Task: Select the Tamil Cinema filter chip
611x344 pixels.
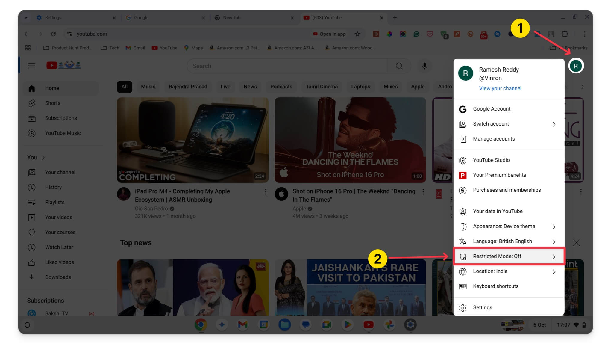Action: pyautogui.click(x=322, y=87)
